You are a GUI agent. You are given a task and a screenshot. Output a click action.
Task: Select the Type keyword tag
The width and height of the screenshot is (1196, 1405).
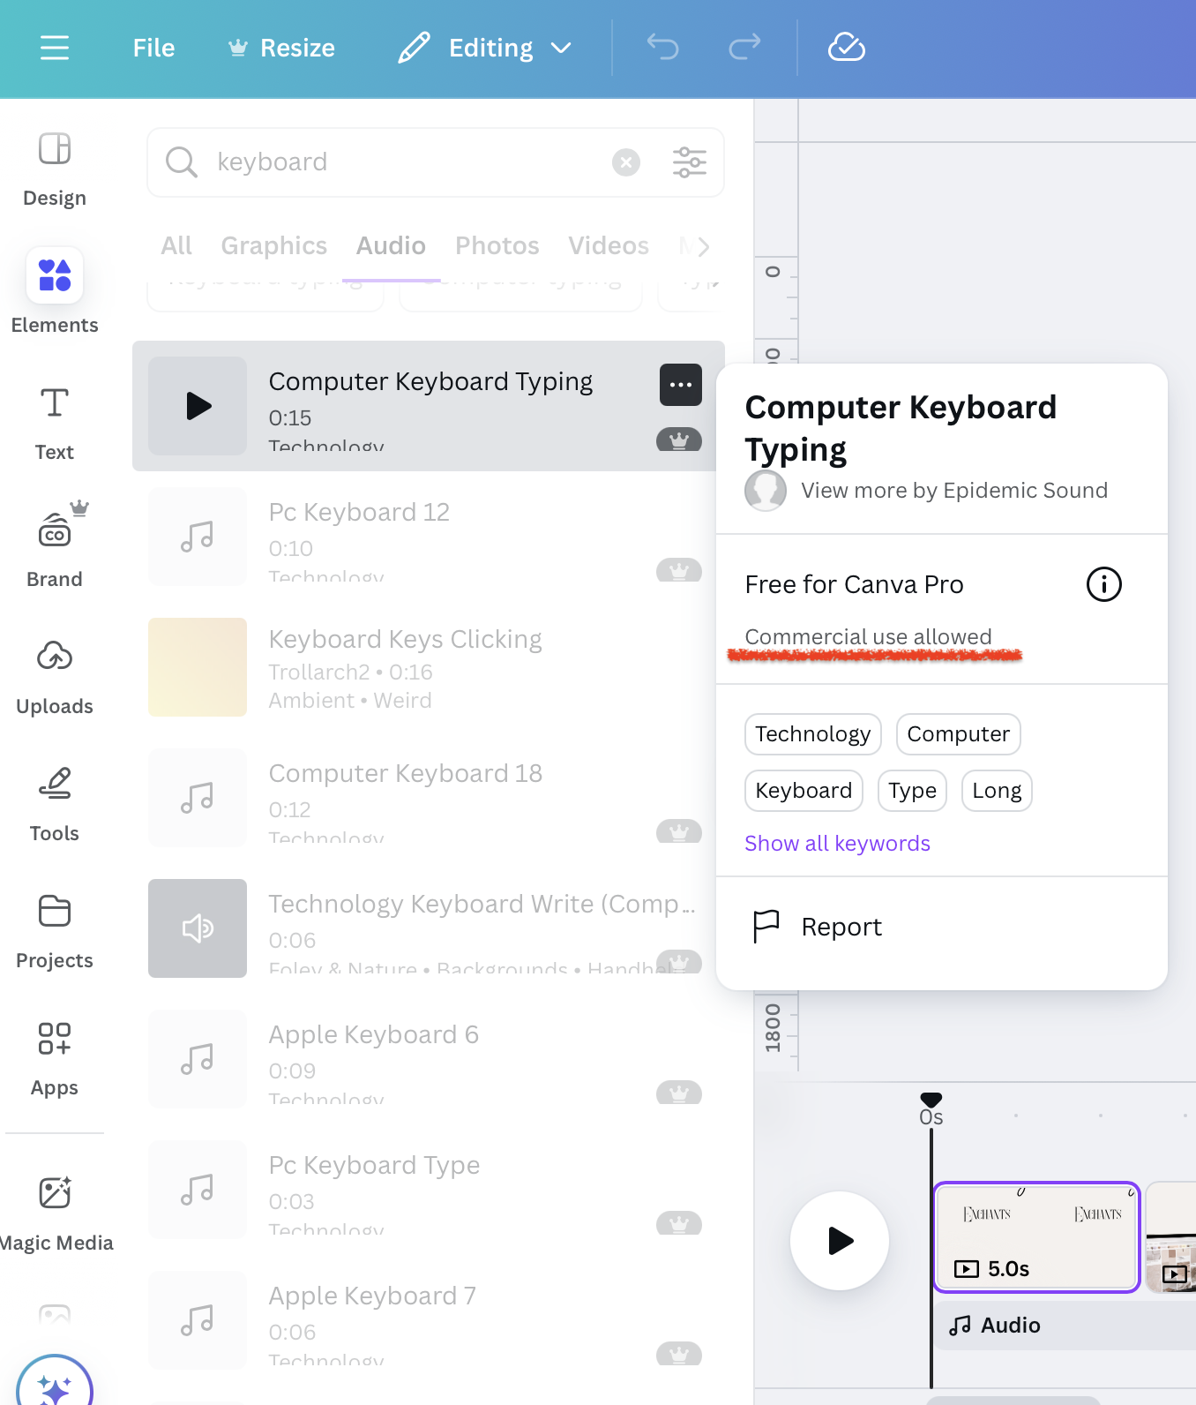[x=912, y=791]
